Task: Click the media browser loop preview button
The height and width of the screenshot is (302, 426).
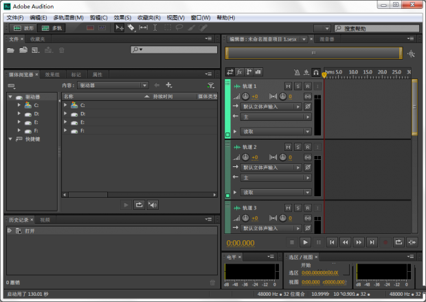Action: 139,205
